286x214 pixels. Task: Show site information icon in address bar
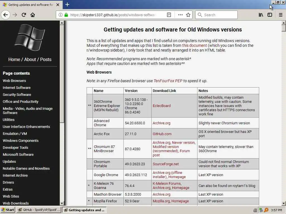click(x=60, y=15)
